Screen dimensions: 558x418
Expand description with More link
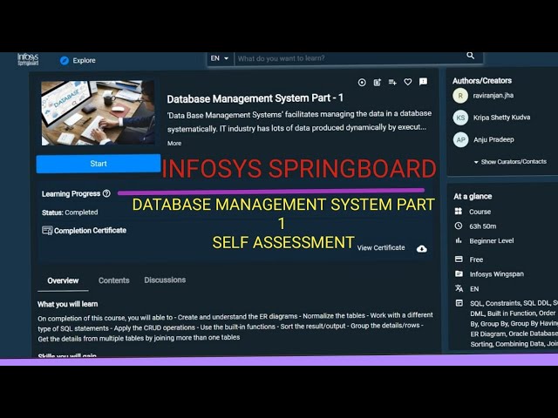point(174,143)
